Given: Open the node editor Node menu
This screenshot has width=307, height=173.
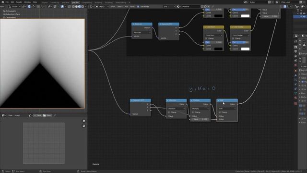Looking at the screenshot, I should tap(132, 6).
